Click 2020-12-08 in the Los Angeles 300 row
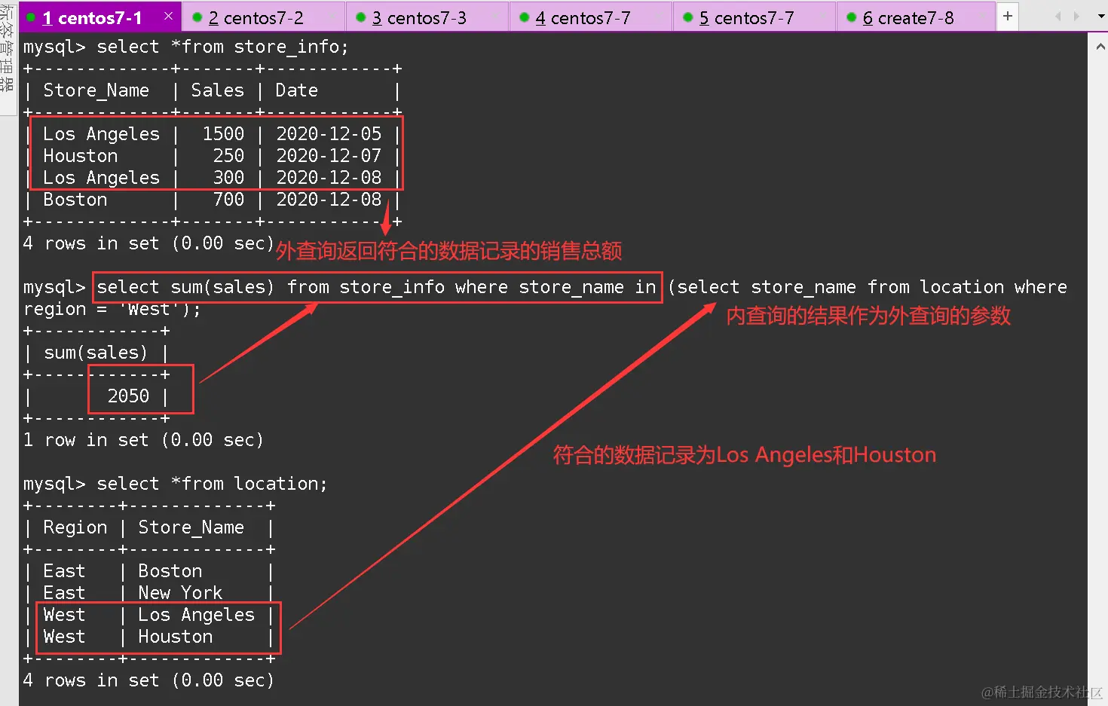This screenshot has width=1108, height=706. [329, 178]
